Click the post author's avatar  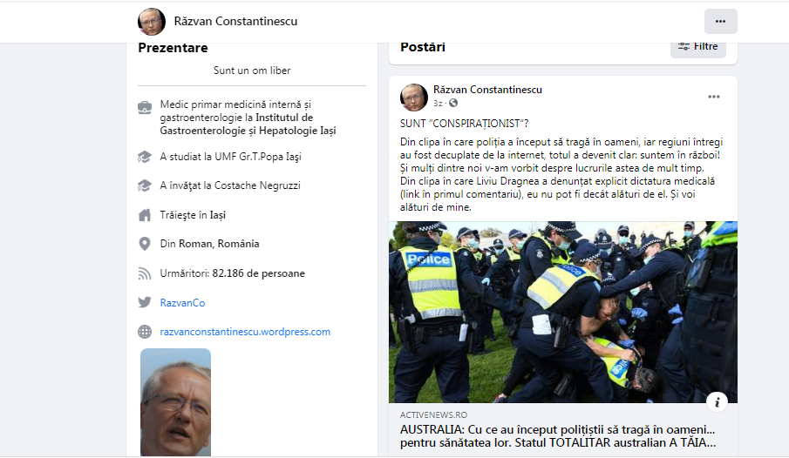(x=413, y=97)
